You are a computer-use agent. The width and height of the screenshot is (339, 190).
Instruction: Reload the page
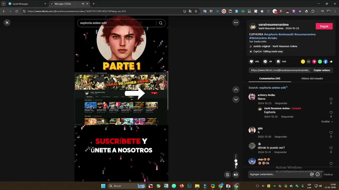(16, 11)
